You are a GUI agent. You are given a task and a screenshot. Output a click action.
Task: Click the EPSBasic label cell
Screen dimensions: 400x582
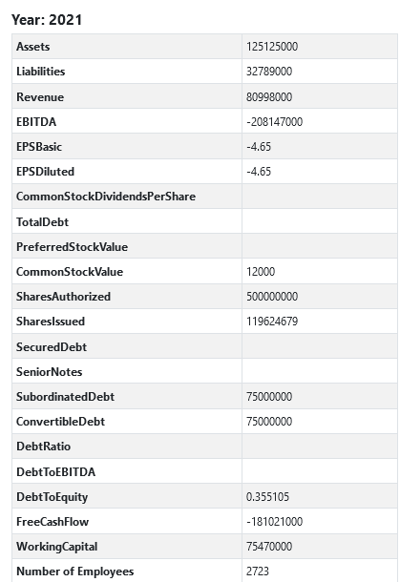pyautogui.click(x=127, y=147)
